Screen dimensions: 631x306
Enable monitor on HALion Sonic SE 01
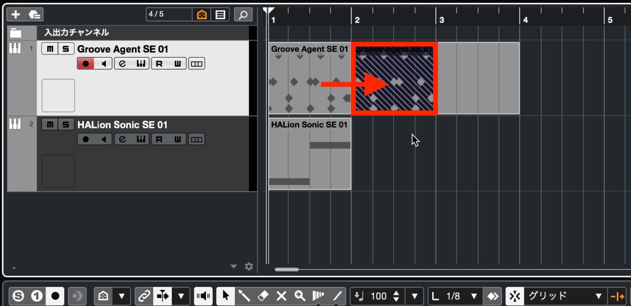tap(104, 139)
